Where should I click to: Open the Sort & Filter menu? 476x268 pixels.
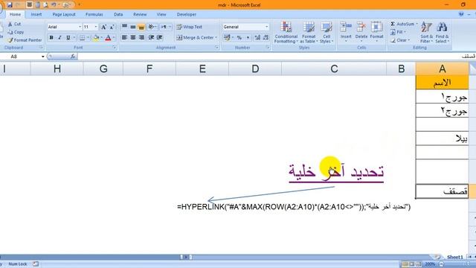(426, 32)
